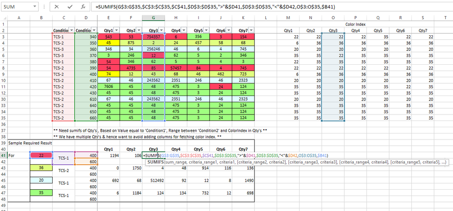The image size is (453, 211).
Task: Open filter dropdown for second Condition column
Action: 93,30
